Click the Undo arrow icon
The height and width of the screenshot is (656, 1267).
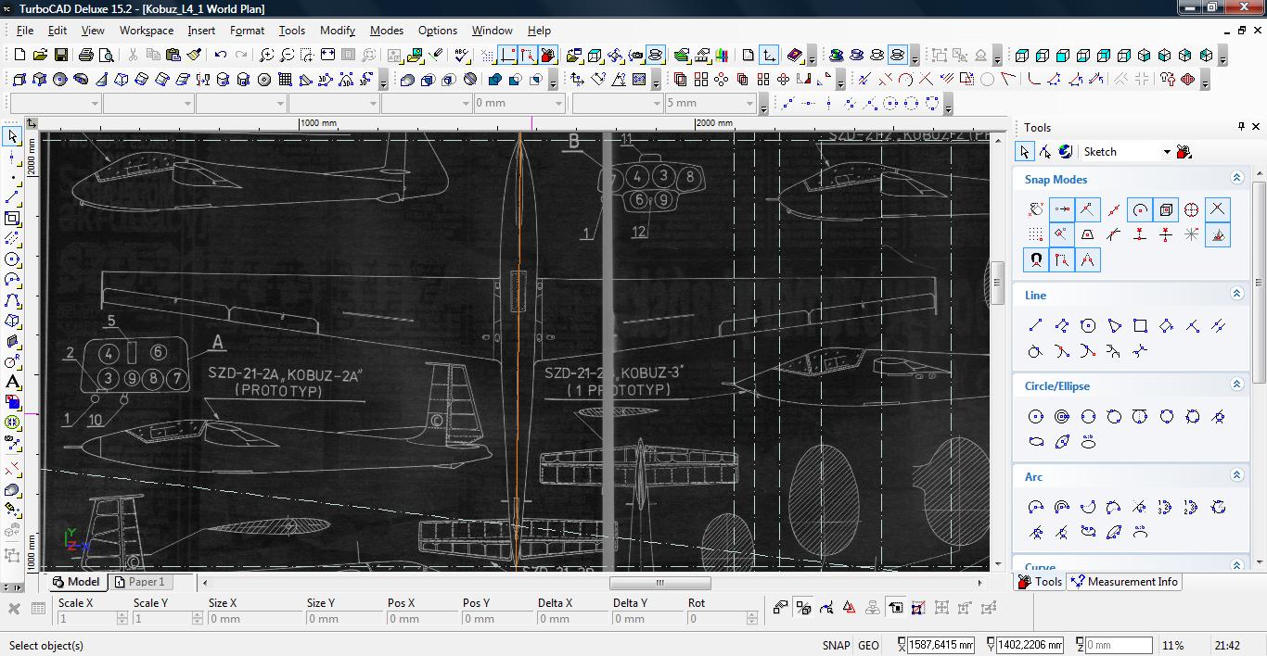220,56
